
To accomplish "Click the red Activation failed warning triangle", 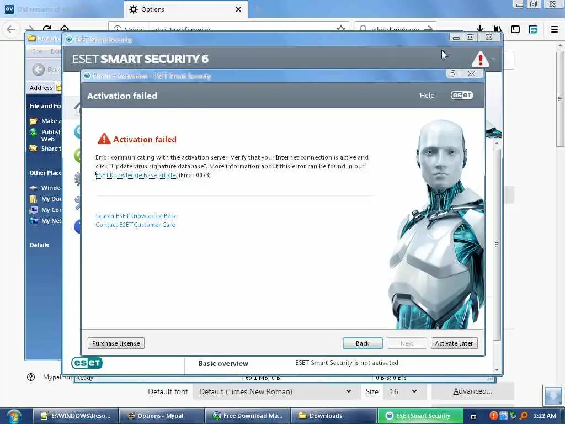I will (104, 139).
